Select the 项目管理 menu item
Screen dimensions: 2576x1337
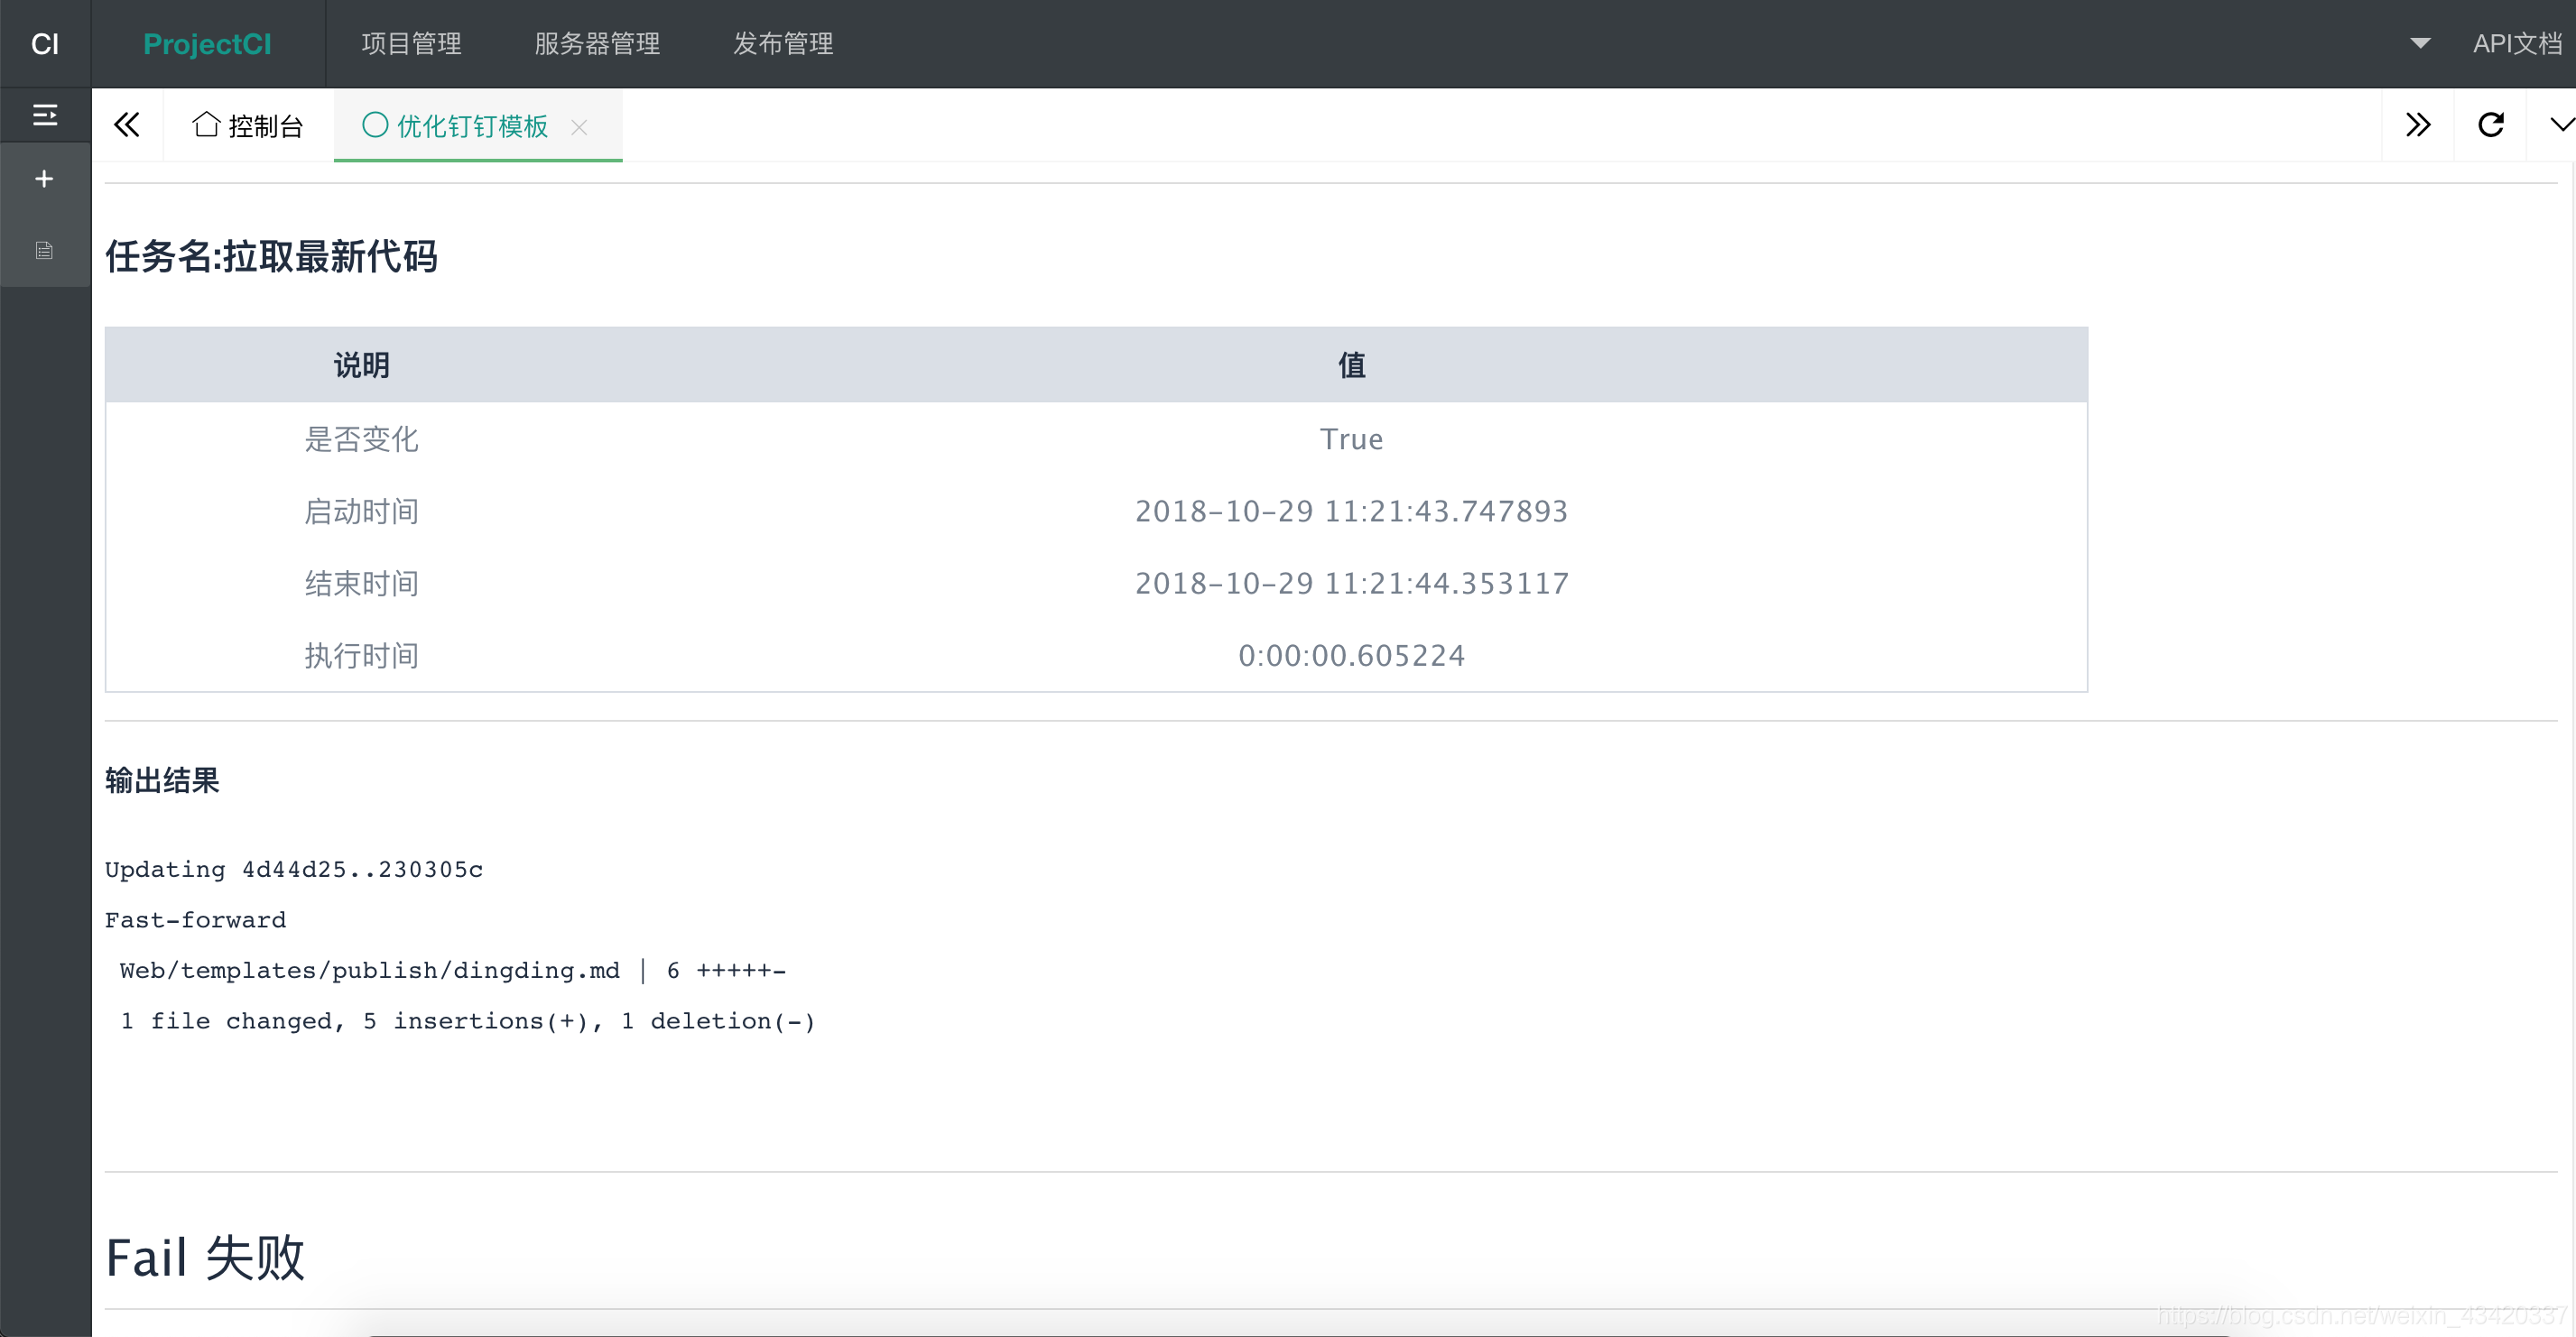pyautogui.click(x=412, y=44)
